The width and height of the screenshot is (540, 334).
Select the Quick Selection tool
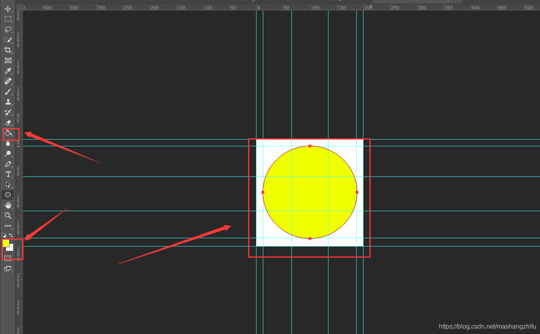coord(8,40)
